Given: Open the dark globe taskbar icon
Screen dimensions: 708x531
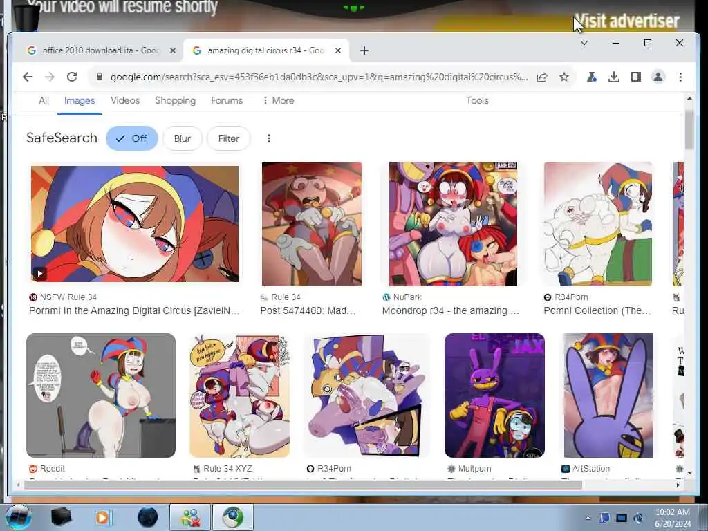Looking at the screenshot, I should pos(148,517).
